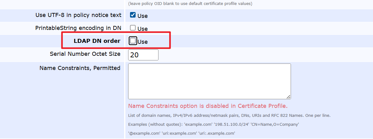The height and width of the screenshot is (139, 373).
Task: Click 'Use' label beside UTF-8 checkbox
Action: 142,16
